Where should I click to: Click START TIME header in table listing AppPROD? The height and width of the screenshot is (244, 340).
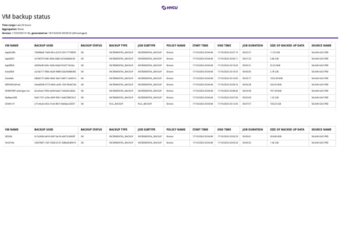(x=200, y=46)
